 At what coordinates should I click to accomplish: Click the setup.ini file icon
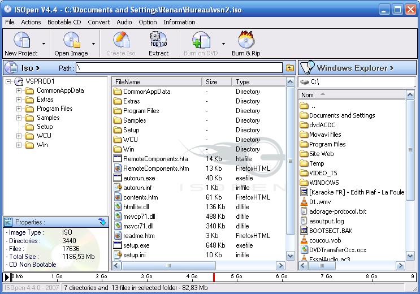118,254
